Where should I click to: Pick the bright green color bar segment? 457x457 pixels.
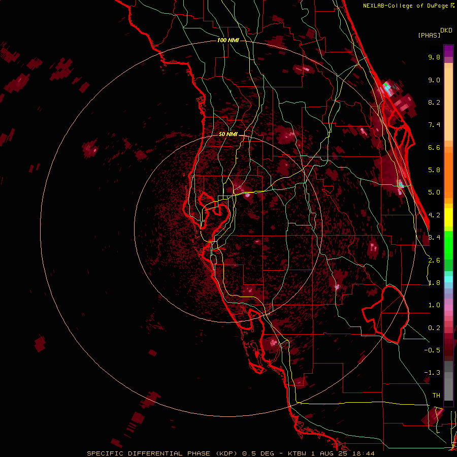tap(448, 245)
